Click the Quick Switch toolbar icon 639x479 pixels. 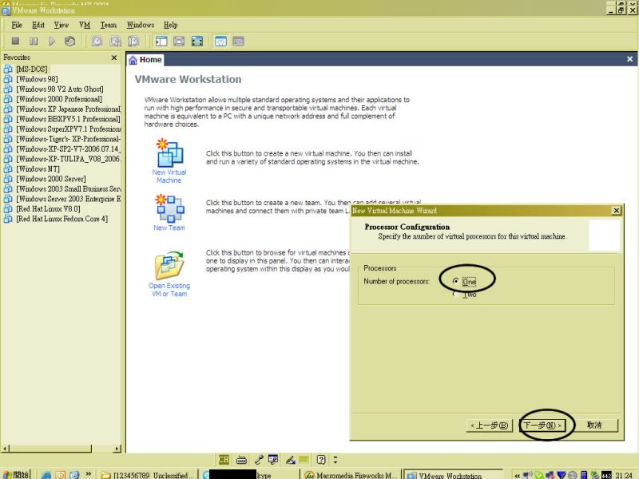[x=179, y=41]
